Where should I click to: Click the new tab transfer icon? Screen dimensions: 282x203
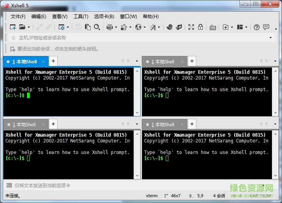click(x=226, y=27)
